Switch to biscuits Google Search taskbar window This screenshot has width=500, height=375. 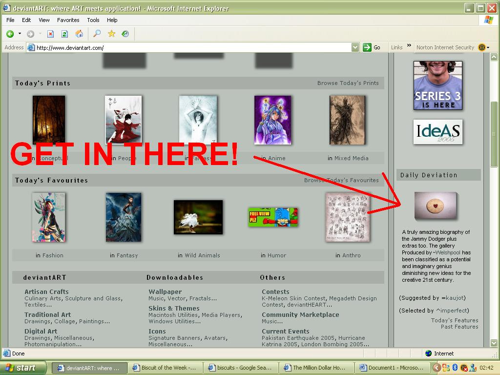(x=241, y=368)
